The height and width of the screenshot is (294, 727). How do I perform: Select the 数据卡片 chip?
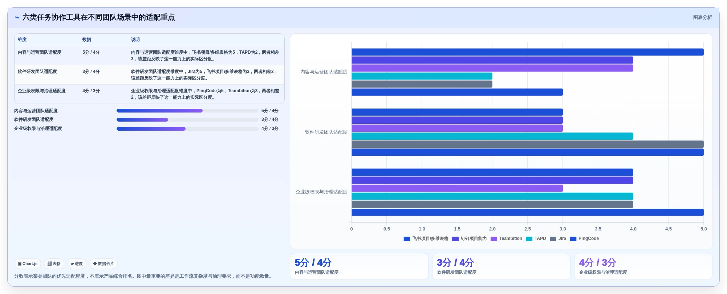click(103, 264)
